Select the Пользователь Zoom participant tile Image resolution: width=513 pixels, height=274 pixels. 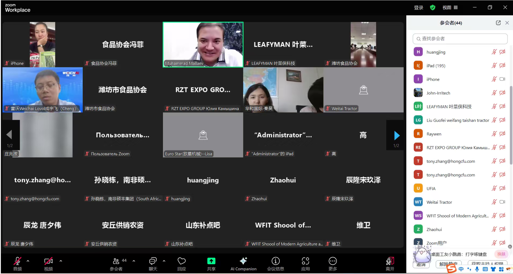click(123, 135)
